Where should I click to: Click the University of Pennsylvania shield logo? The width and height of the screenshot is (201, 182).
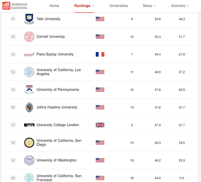coord(29,90)
